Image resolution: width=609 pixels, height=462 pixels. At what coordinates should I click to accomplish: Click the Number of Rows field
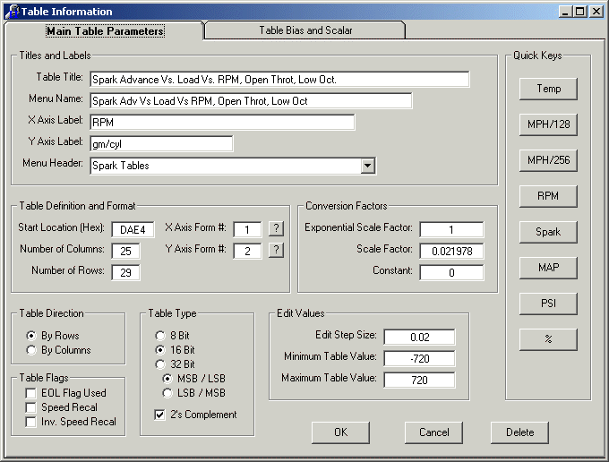126,272
